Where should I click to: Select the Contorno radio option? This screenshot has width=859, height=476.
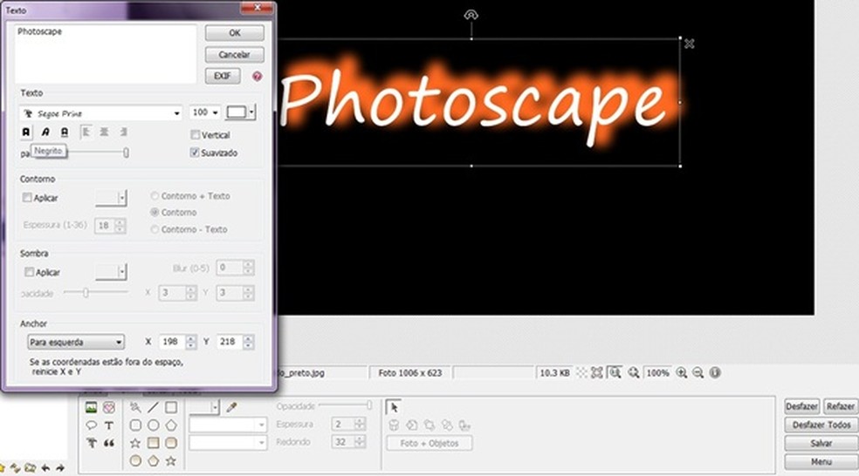click(155, 213)
